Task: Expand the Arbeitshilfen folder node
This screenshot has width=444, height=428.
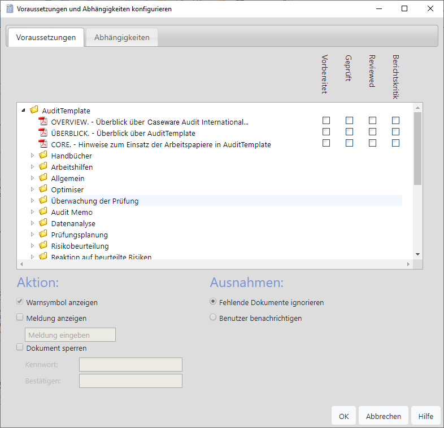Action: pos(32,167)
